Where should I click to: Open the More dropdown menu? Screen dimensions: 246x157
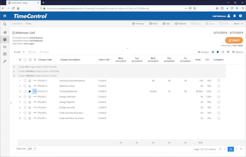click(x=238, y=24)
